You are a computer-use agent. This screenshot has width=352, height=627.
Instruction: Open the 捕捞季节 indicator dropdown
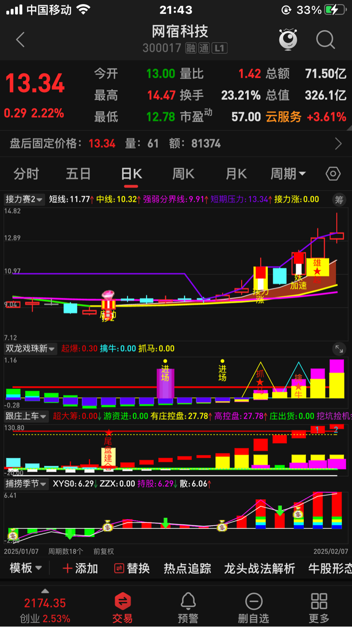pyautogui.click(x=26, y=483)
